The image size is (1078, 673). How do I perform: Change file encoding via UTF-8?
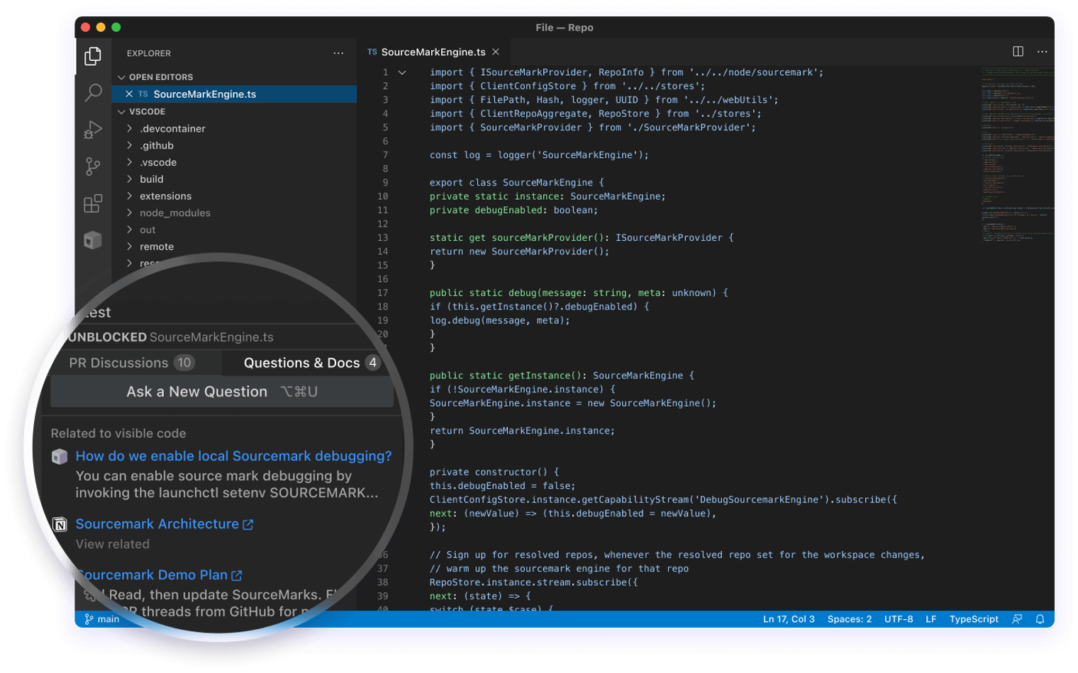(899, 619)
